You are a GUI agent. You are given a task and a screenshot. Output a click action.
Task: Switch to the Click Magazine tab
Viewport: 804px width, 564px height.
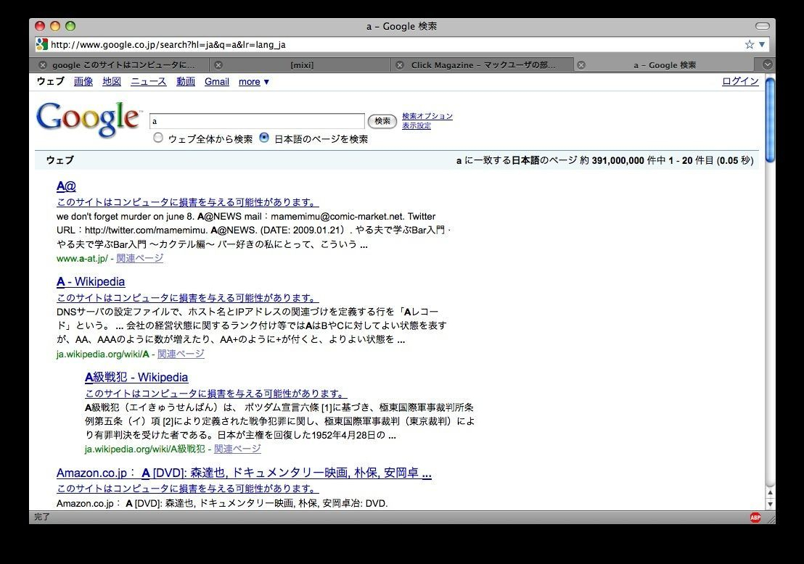pos(483,65)
